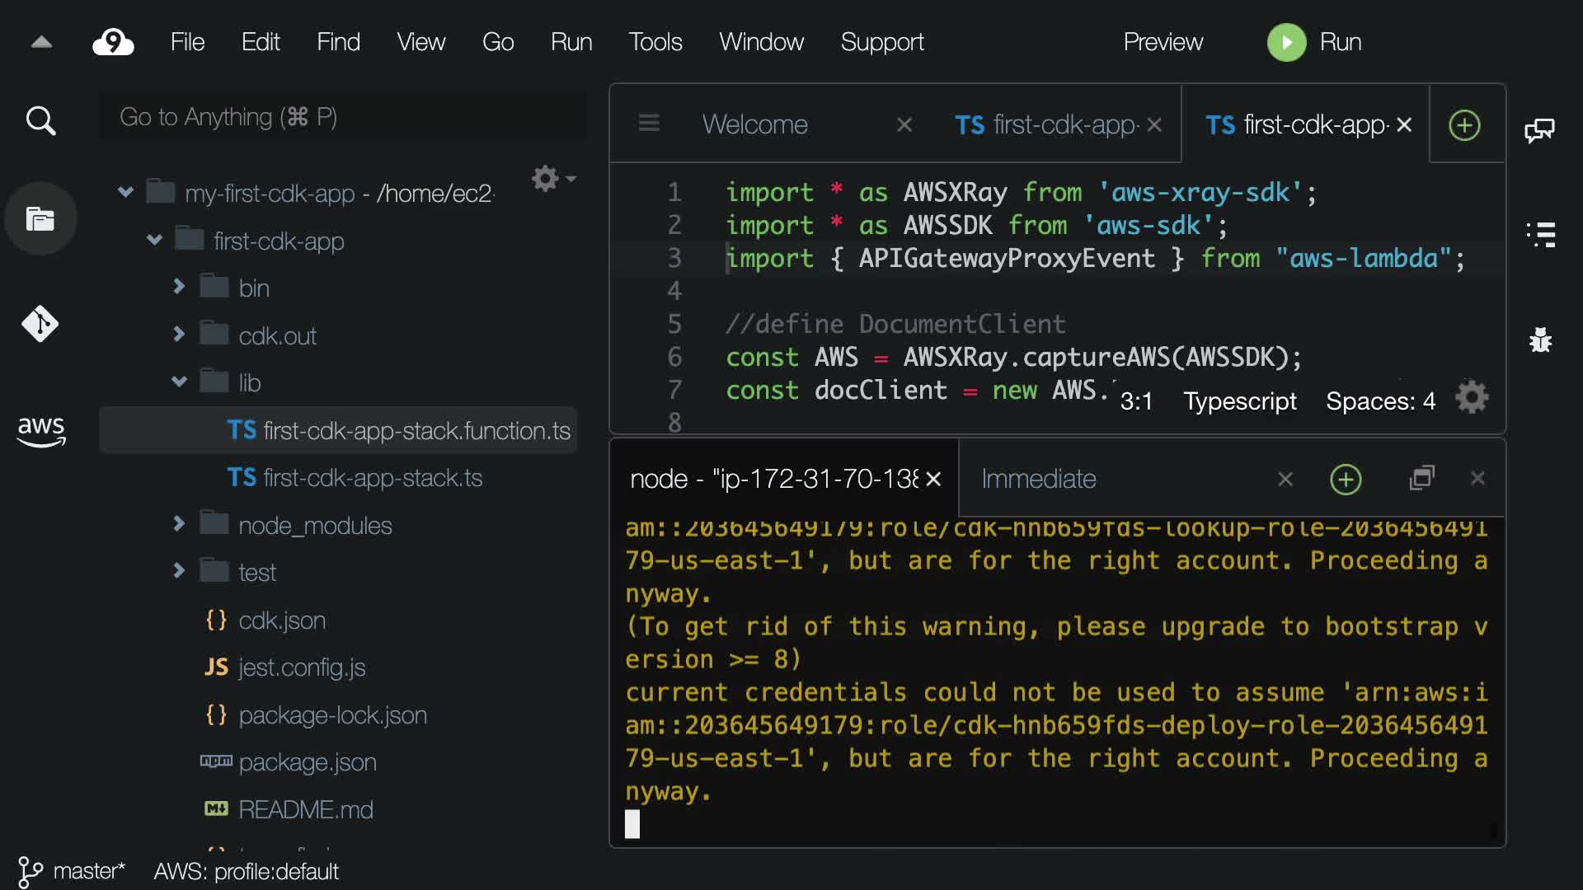Open the AWS Toolkit sidebar icon
The height and width of the screenshot is (890, 1583).
[40, 430]
